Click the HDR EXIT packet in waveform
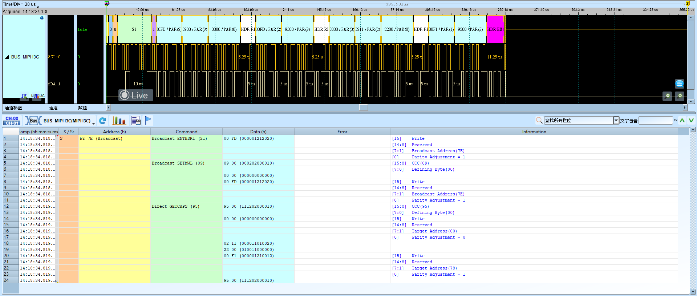Image resolution: width=697 pixels, height=296 pixels. [x=495, y=29]
